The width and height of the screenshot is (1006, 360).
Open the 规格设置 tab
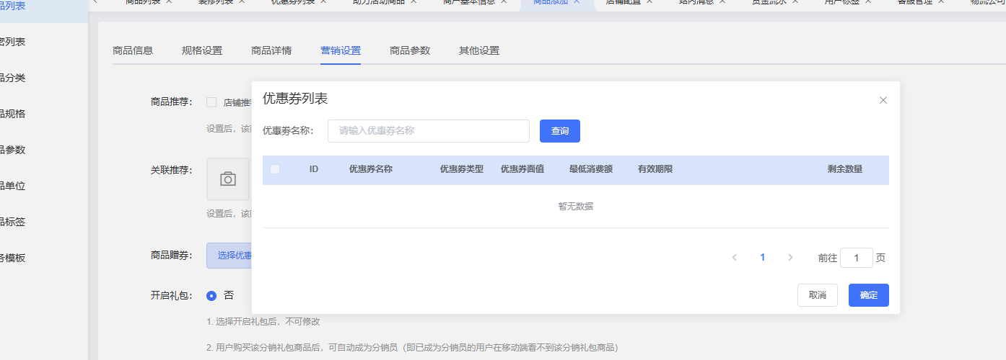click(202, 50)
